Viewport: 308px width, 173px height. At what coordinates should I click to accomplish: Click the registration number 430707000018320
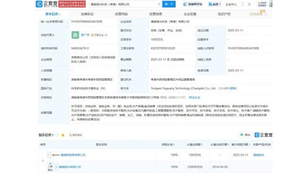coord(163,48)
